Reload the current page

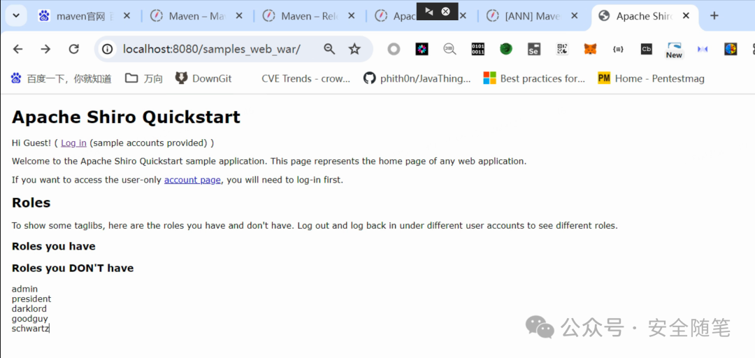coord(73,49)
